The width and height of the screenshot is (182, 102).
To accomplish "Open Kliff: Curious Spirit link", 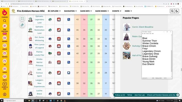I will click(x=39, y=73).
